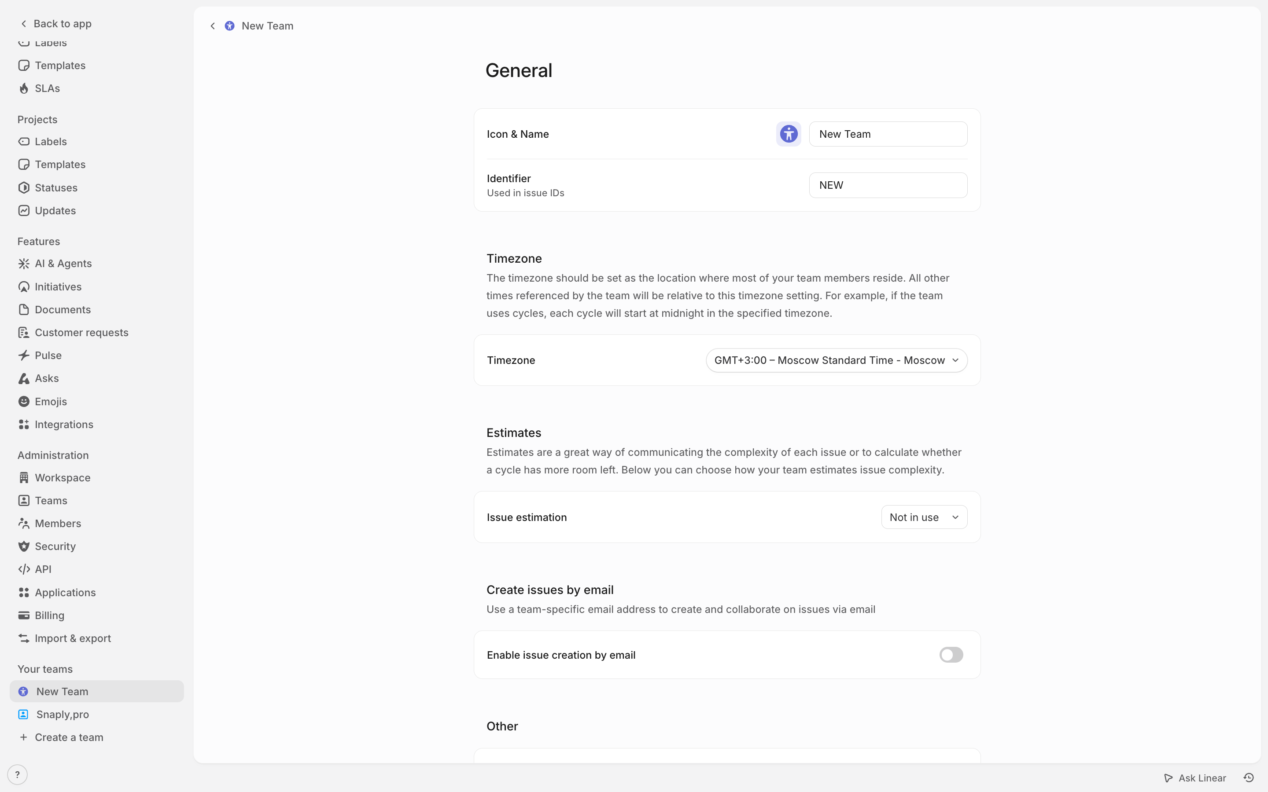The image size is (1268, 792).
Task: Click the Initiatives icon
Action: pyautogui.click(x=24, y=286)
